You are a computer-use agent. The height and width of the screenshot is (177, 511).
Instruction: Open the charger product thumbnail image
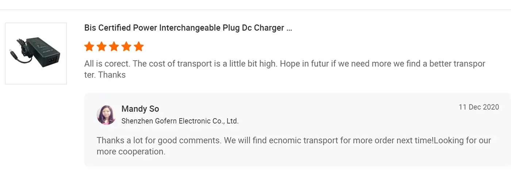coord(36,54)
